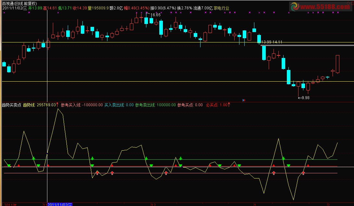Click the 趋势线: 255769.03 value
The height and width of the screenshot is (206, 354).
click(x=40, y=105)
